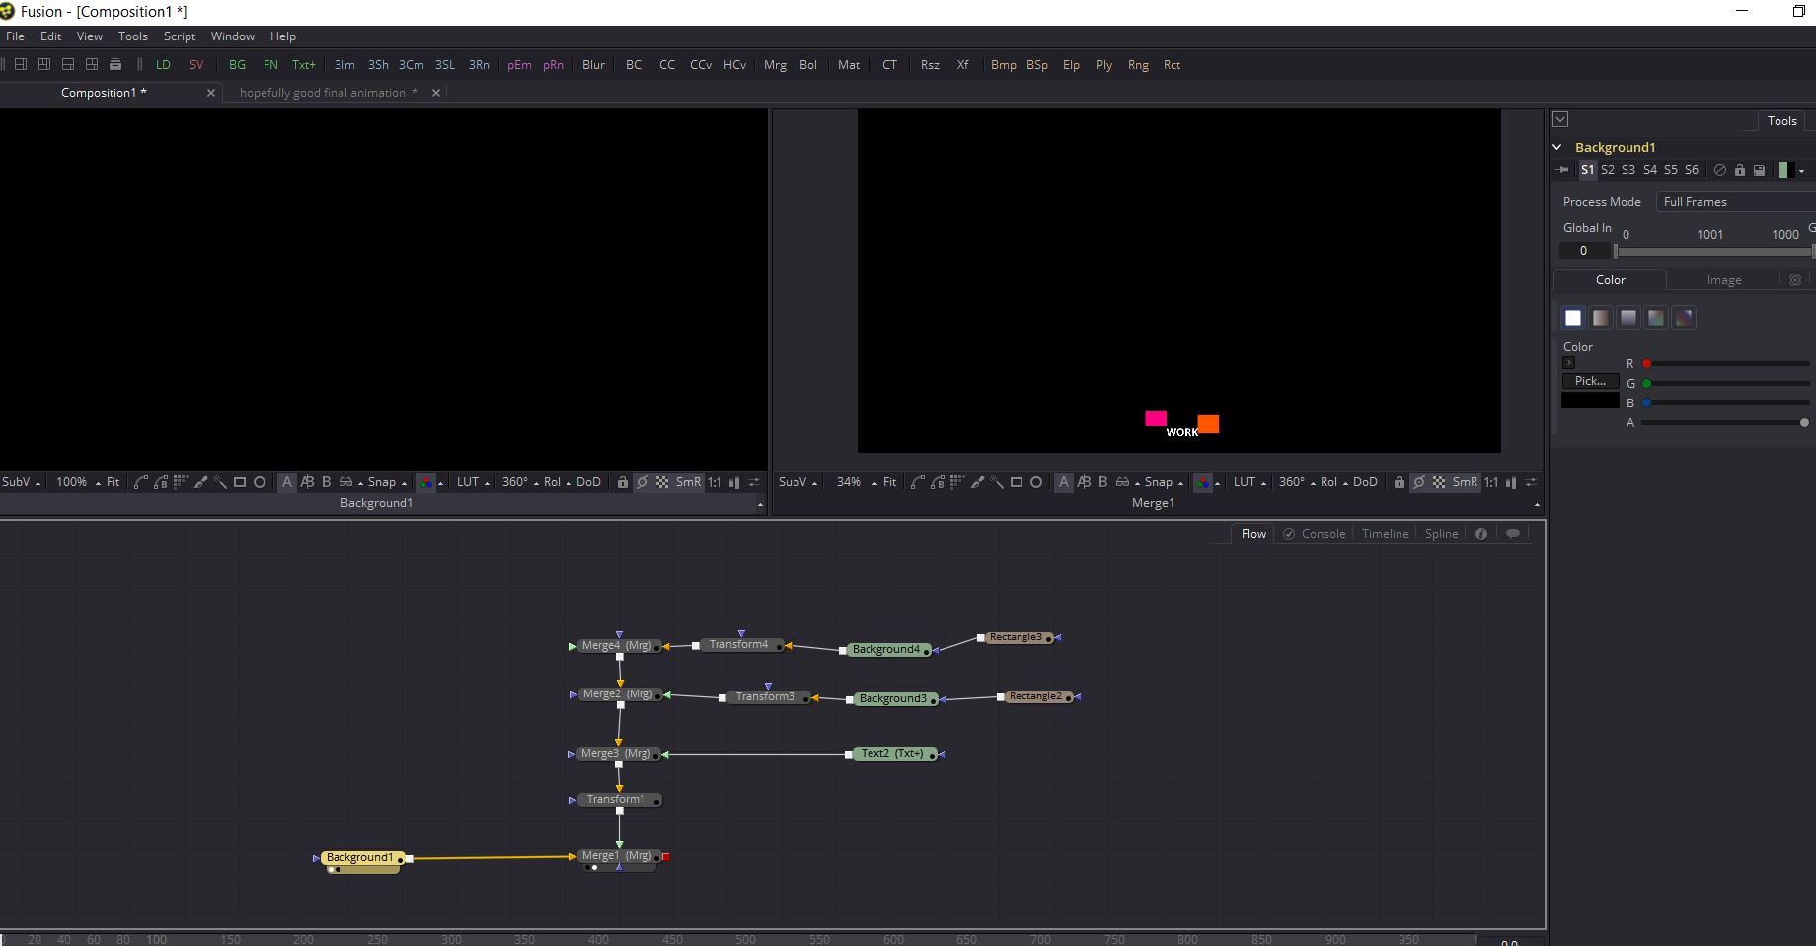Click the stacked layers icon before LD
Image resolution: width=1816 pixels, height=946 pixels.
click(x=115, y=64)
